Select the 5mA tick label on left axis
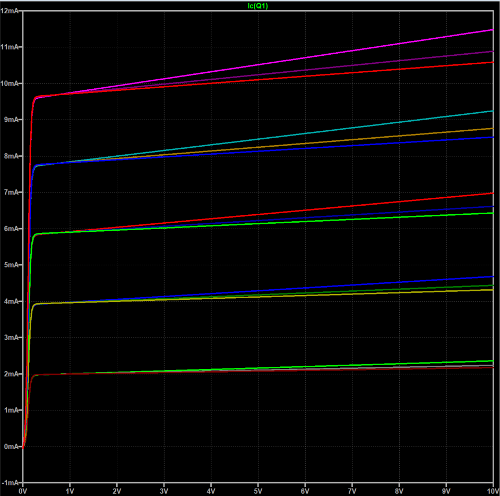The image size is (500, 496). (x=11, y=265)
